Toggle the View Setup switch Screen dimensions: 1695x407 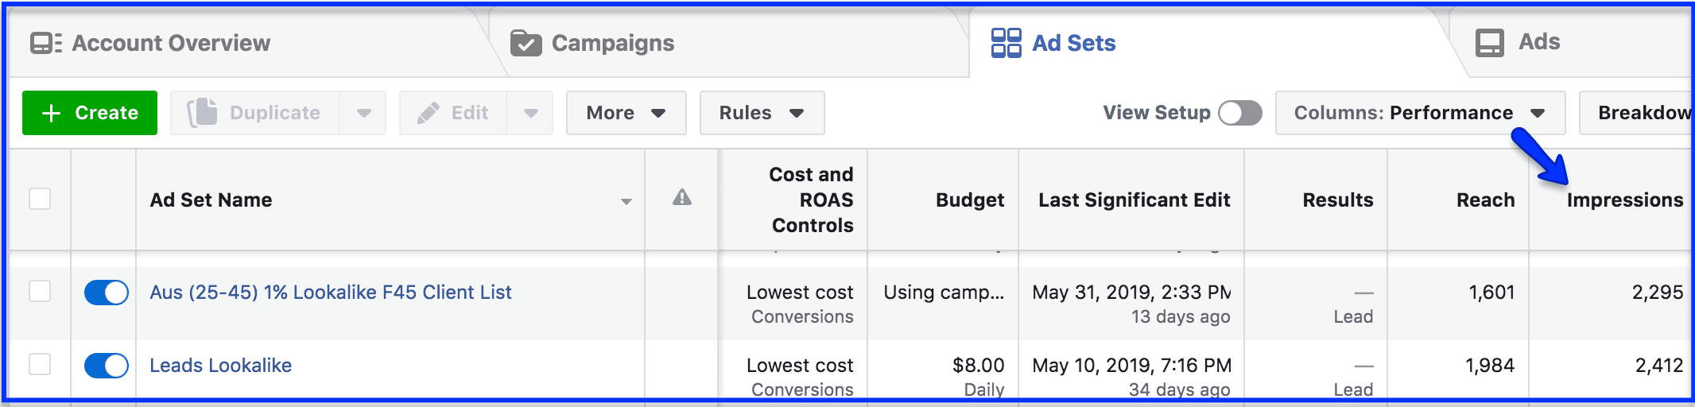[x=1239, y=113]
